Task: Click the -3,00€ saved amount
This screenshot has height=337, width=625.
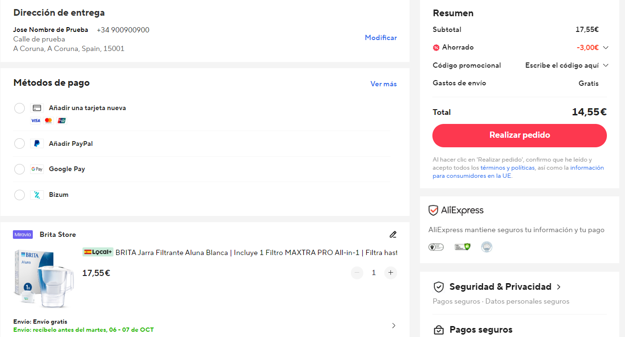Action: click(587, 48)
